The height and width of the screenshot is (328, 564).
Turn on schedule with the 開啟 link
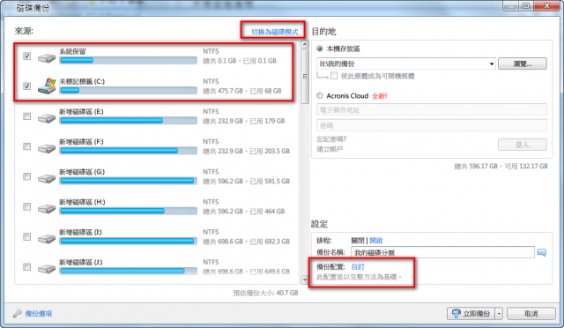coord(376,241)
